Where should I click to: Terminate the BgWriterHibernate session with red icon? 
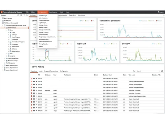32,81
